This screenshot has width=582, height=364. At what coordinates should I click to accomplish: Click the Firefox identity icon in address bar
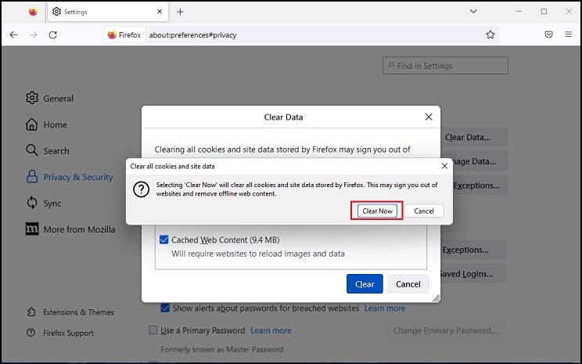pyautogui.click(x=124, y=35)
